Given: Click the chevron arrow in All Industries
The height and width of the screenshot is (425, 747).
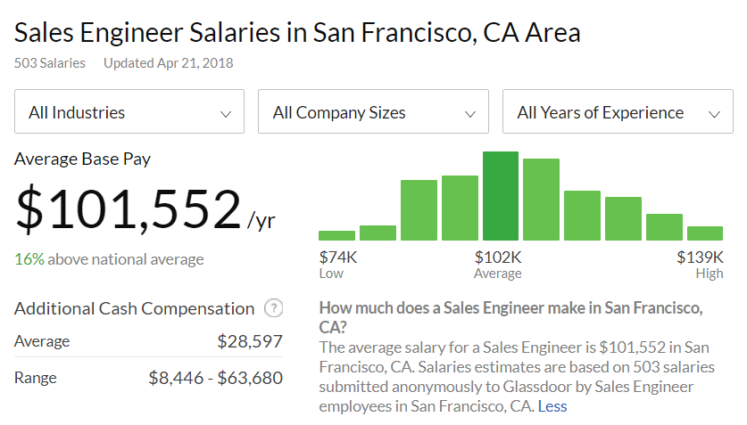Looking at the screenshot, I should 225,114.
